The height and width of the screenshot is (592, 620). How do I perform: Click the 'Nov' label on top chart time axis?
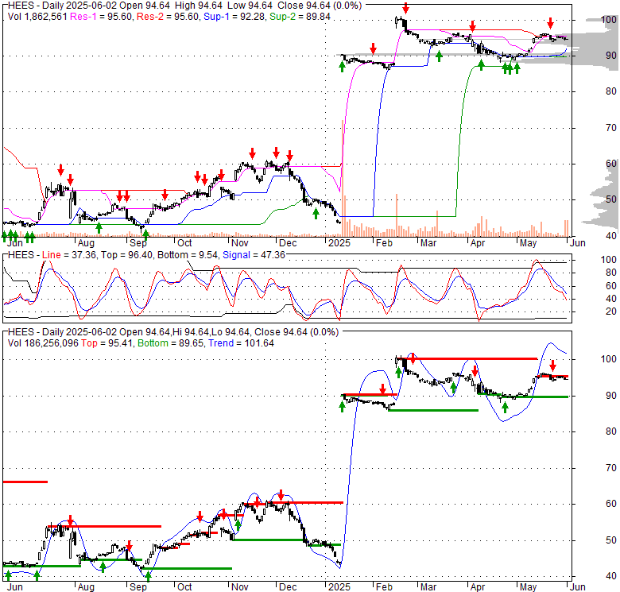pos(239,243)
